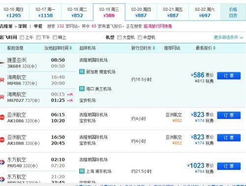Click the 海口 美兰机场 transfer airport text
Screen dimensions: 246x186
[x=99, y=89]
